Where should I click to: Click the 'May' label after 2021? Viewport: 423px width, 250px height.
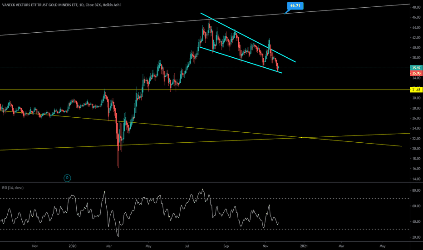click(x=382, y=246)
